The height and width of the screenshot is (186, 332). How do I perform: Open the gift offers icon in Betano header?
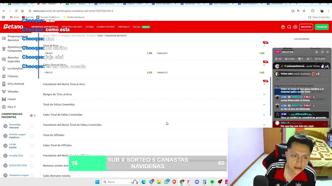coord(283,27)
